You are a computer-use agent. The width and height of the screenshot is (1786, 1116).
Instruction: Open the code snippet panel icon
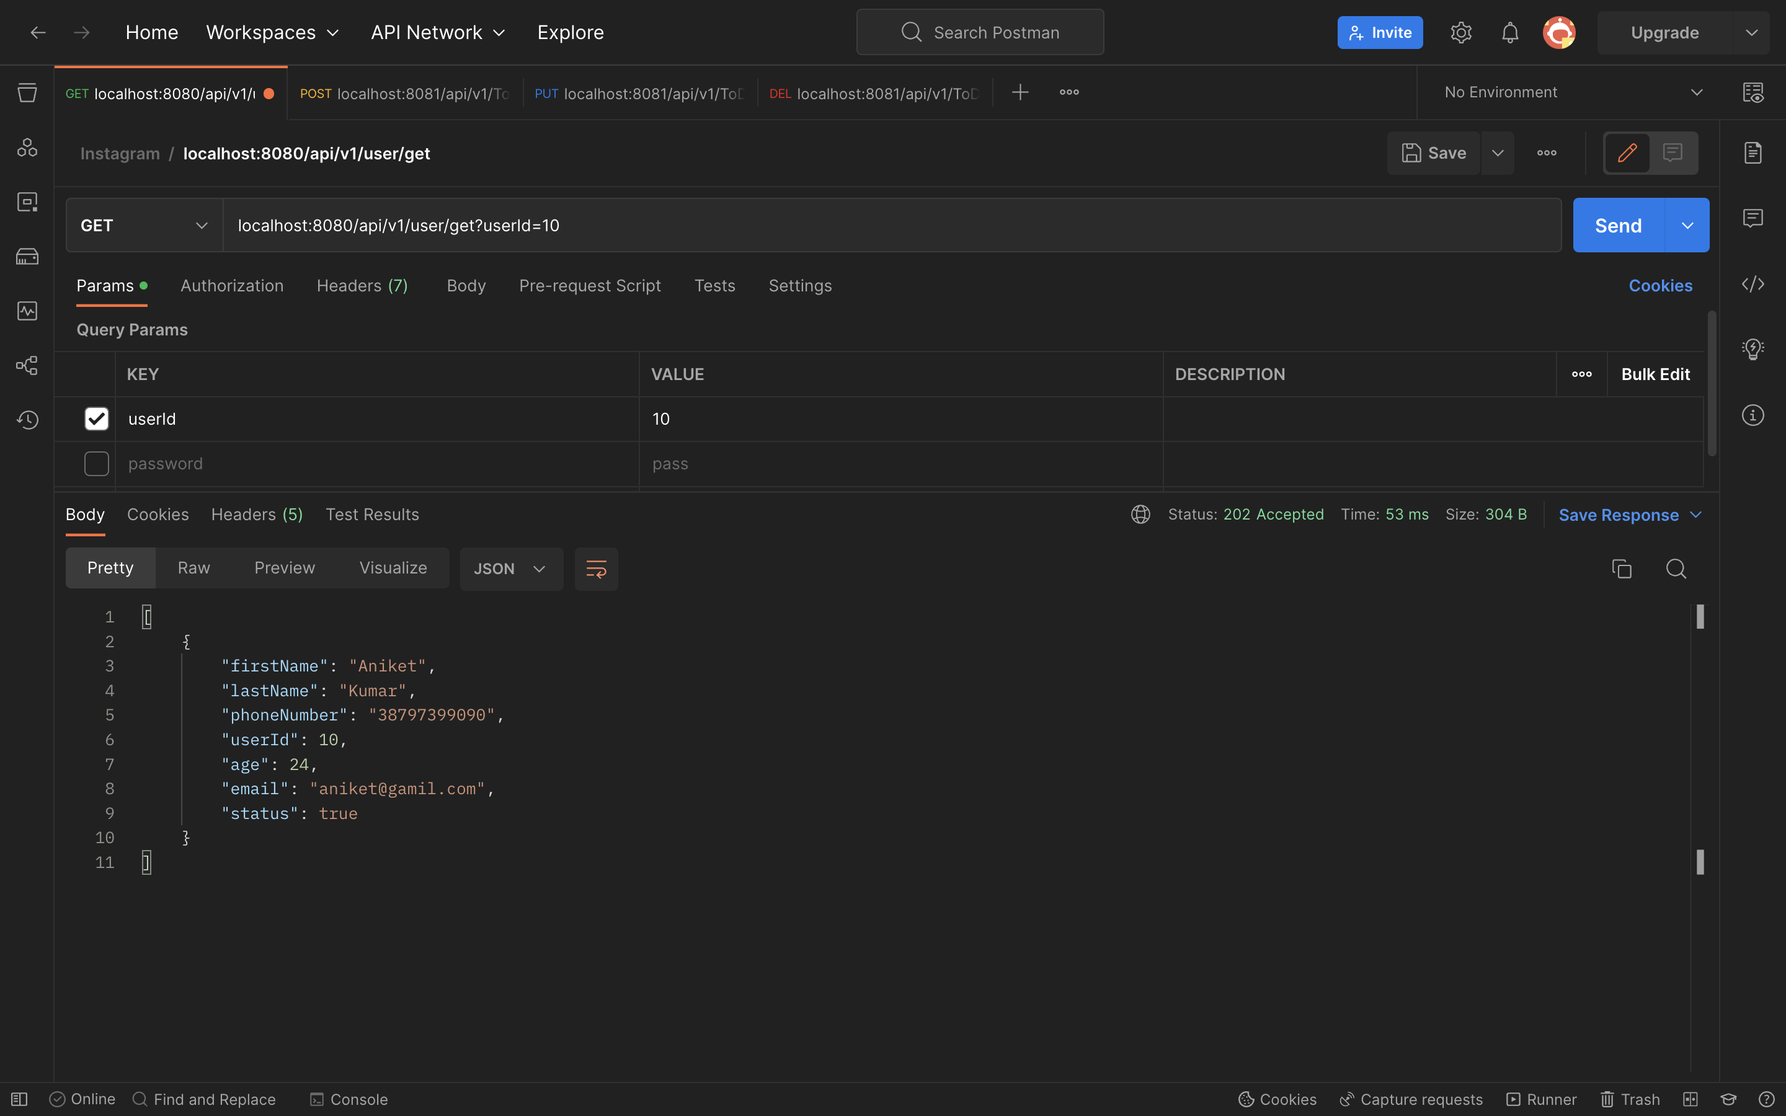pos(1753,285)
